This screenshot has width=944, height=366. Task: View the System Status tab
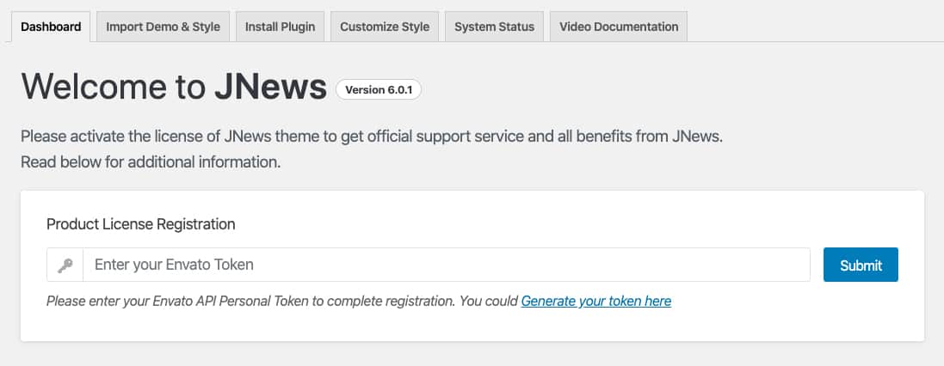point(494,27)
